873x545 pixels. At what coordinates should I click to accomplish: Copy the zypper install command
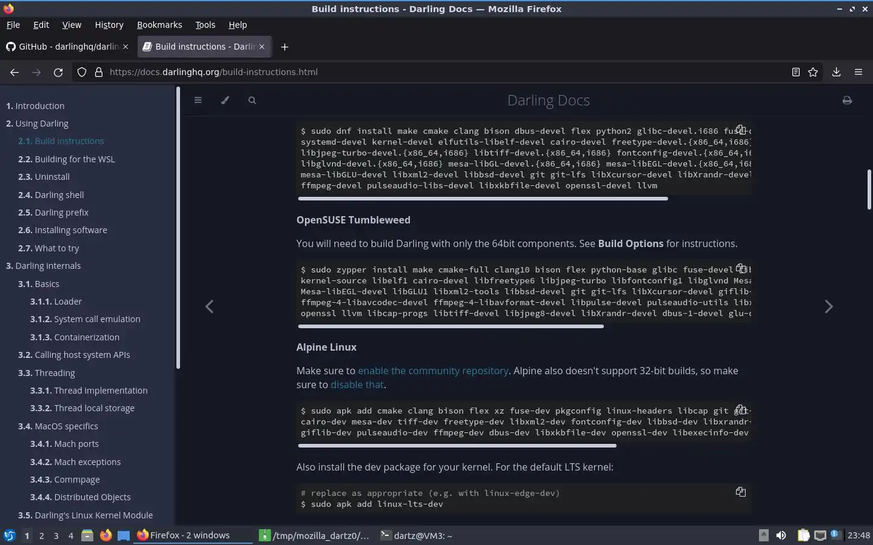tap(740, 268)
